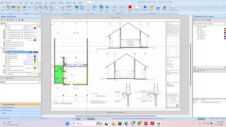The image size is (226, 127).
Task: Open dropdown arrow under Linear tool
Action: click(82, 12)
